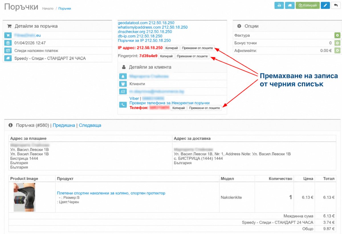Screen dimensions: 342x234
Task: Copy the IP address with Копирай
Action: click(172, 48)
